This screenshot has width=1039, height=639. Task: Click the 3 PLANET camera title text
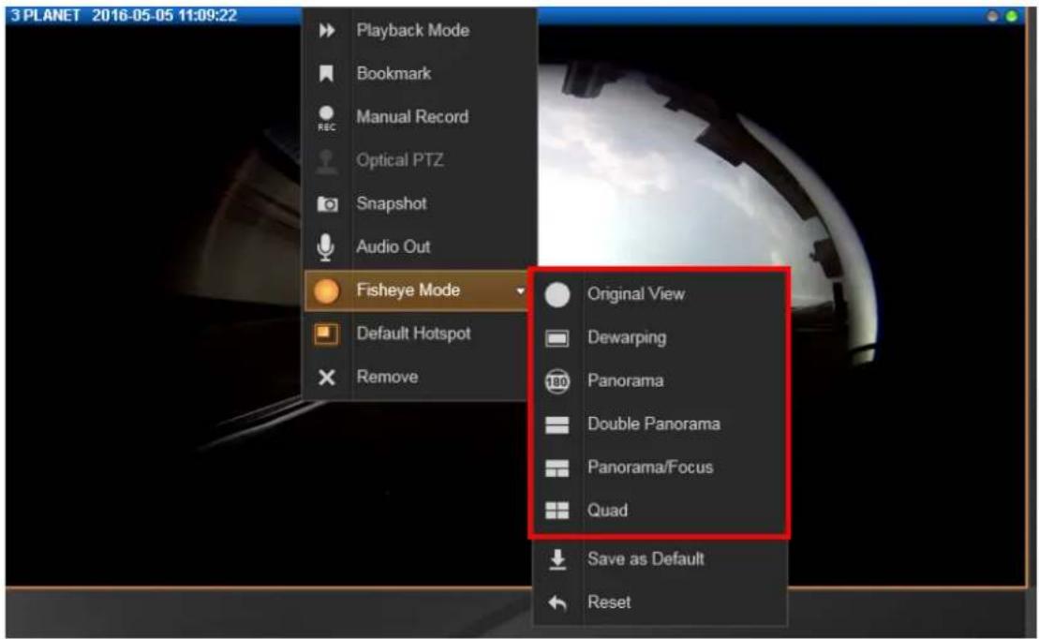[x=45, y=15]
